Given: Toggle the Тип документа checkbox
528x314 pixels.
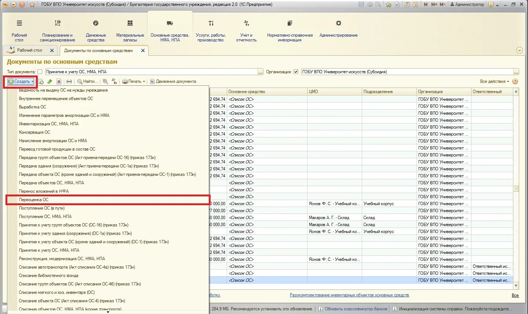Looking at the screenshot, I should click(40, 72).
